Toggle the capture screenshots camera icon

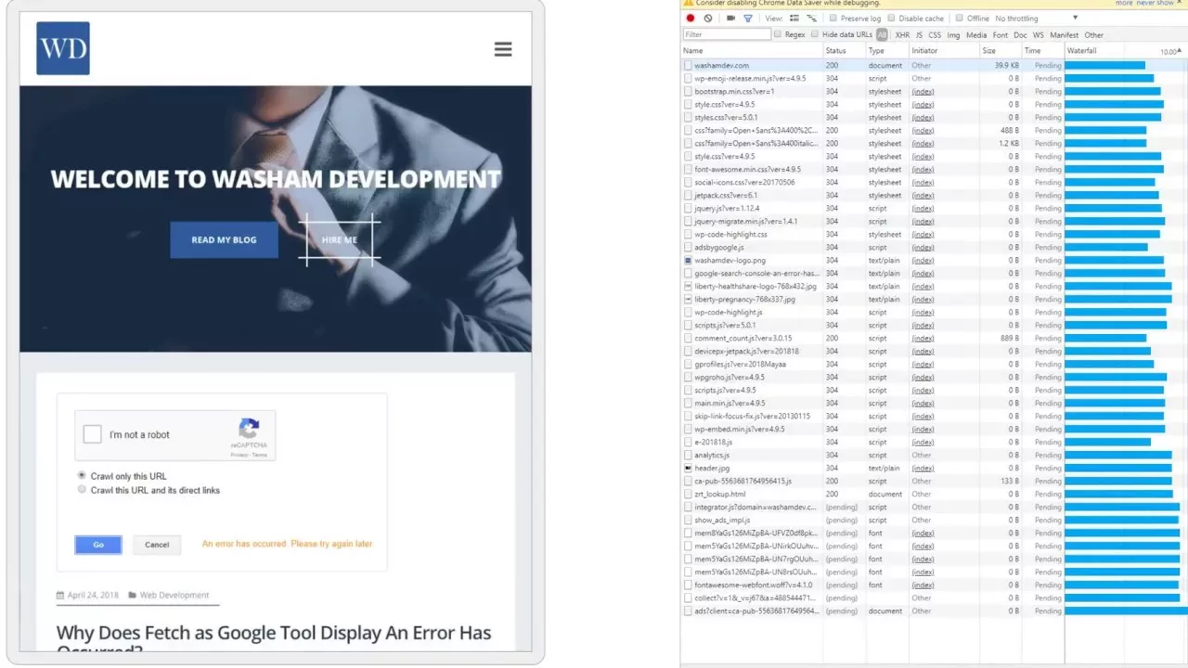pos(731,19)
